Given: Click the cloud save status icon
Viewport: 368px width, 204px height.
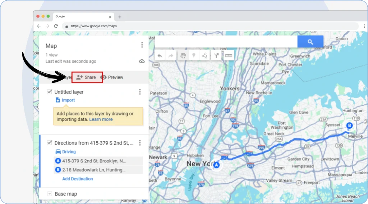Looking at the screenshot, I should pos(142,61).
